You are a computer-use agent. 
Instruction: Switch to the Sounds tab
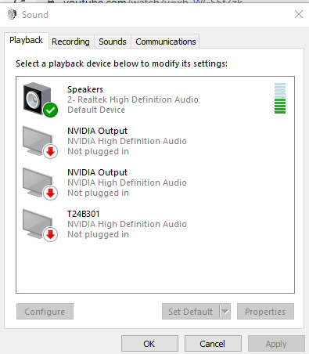[113, 42]
